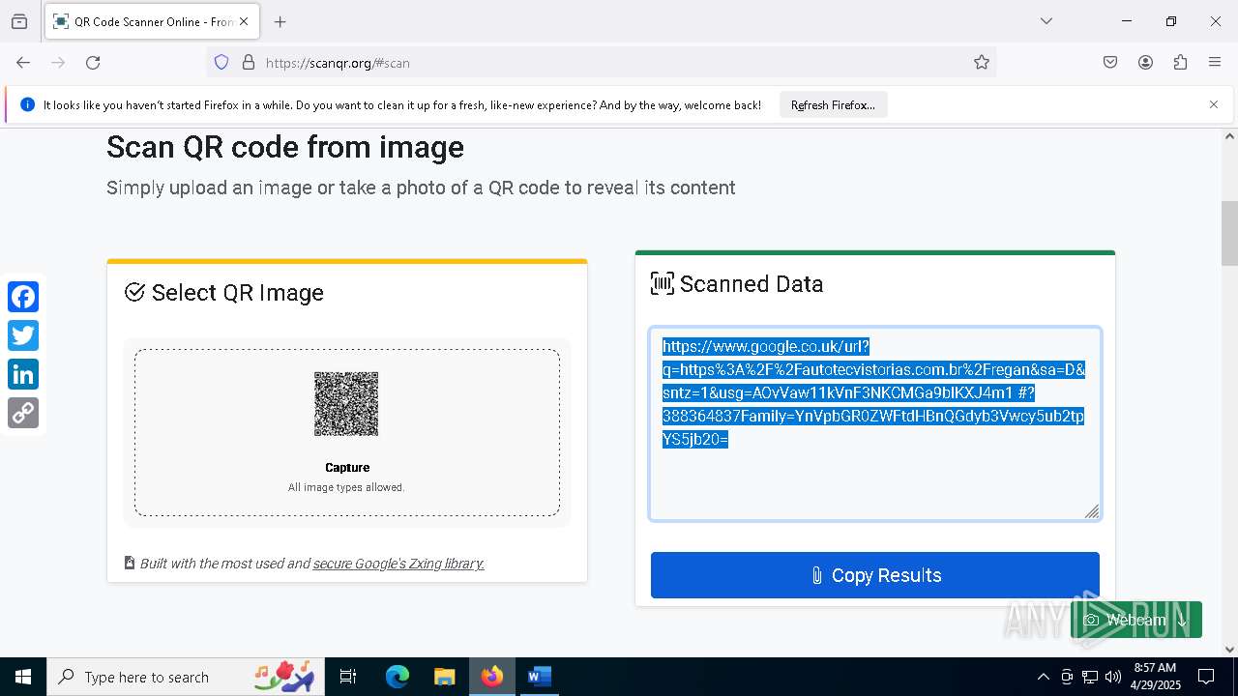List all tabs dropdown arrow
Viewport: 1238px width, 696px height.
(1046, 21)
